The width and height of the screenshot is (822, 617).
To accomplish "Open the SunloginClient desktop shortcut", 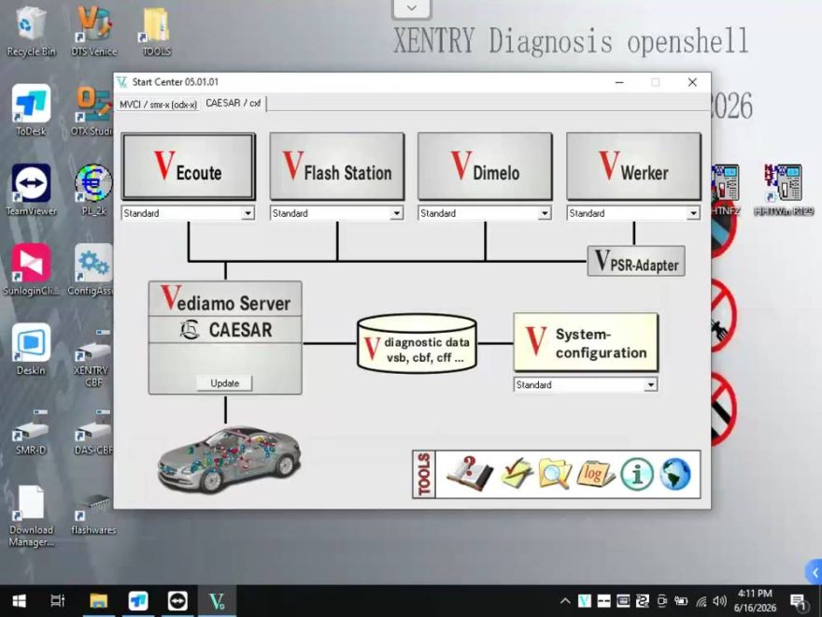I will click(x=31, y=269).
